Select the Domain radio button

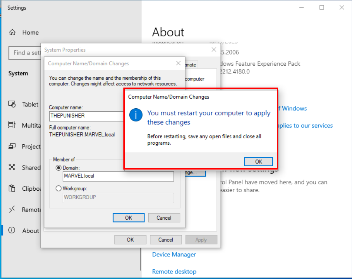click(x=59, y=168)
